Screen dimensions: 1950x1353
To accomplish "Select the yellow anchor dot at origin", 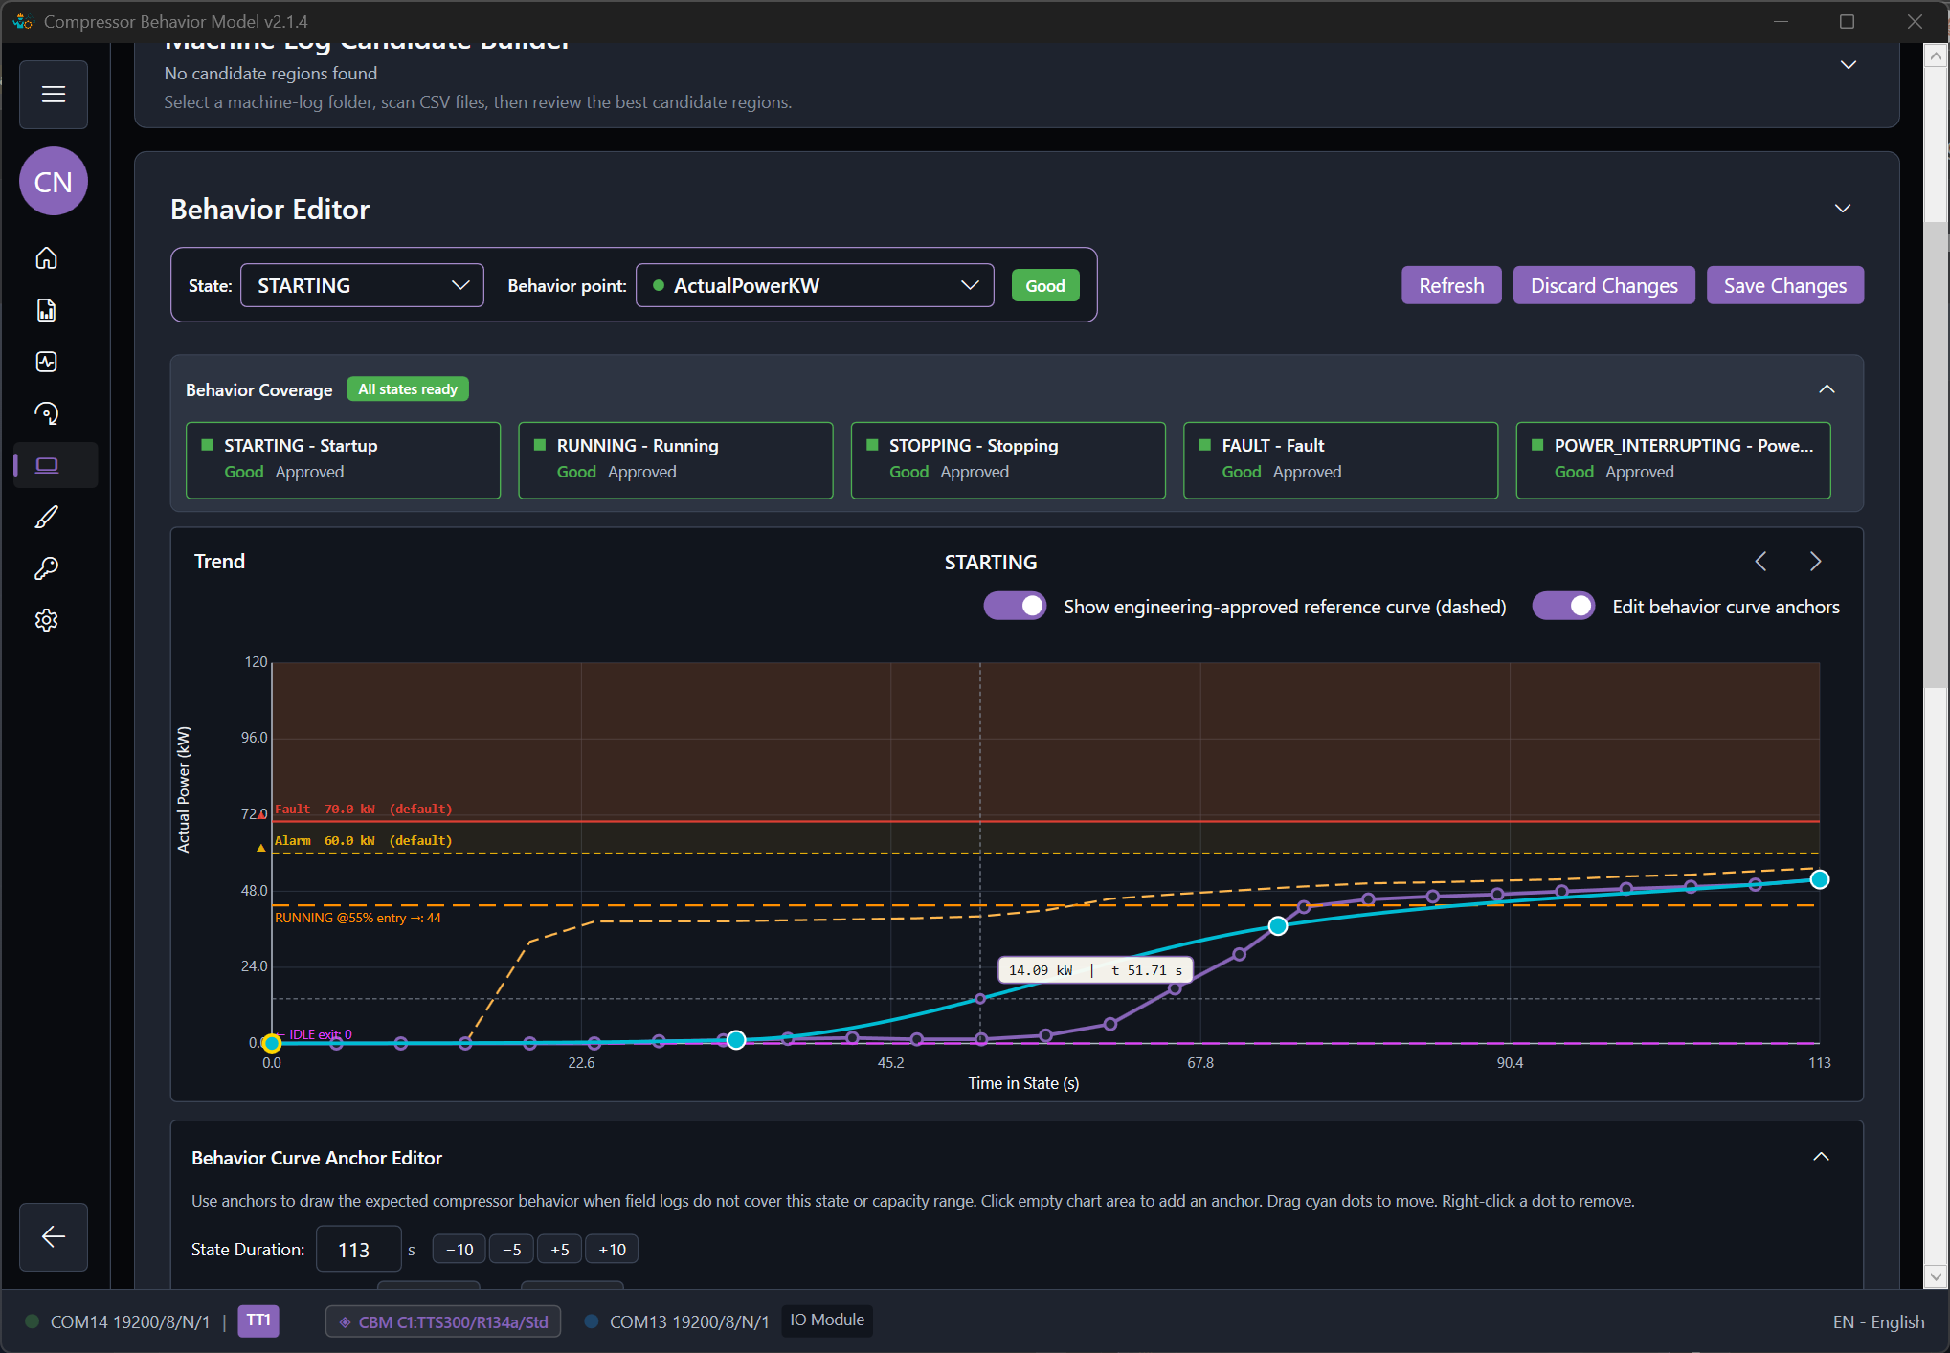I will (x=272, y=1043).
